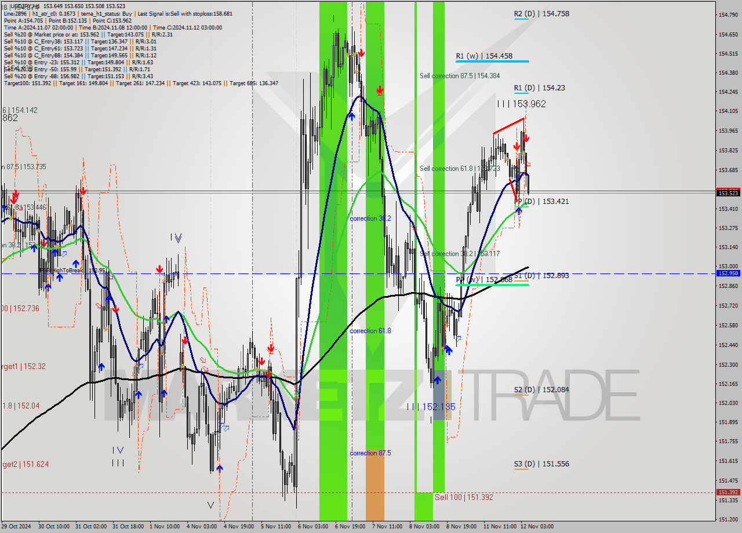Click the 8 Nov 03:00 time label
742x533 pixels.
click(x=424, y=527)
